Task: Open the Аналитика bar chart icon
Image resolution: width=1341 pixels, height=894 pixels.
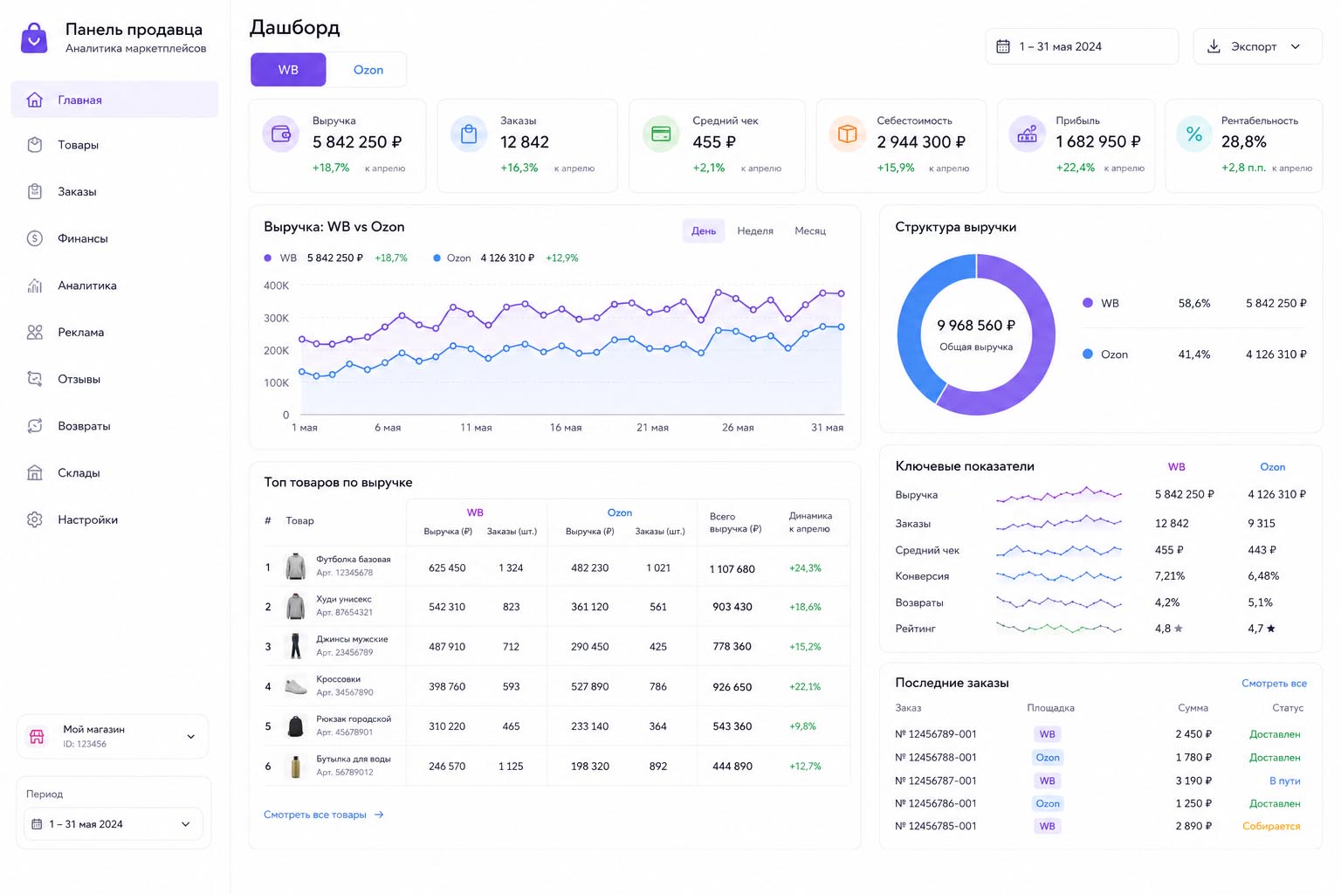Action: click(35, 285)
